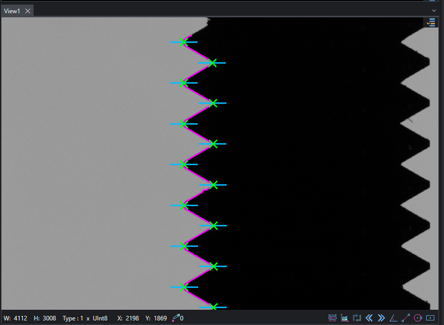The image size is (444, 325).
Task: Go to next image with double-right chevrons
Action: [381, 318]
